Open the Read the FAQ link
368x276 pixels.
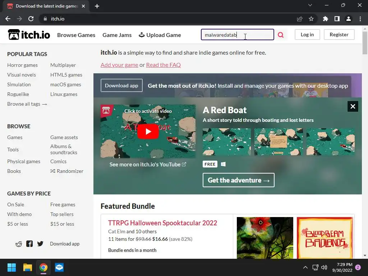pos(164,65)
